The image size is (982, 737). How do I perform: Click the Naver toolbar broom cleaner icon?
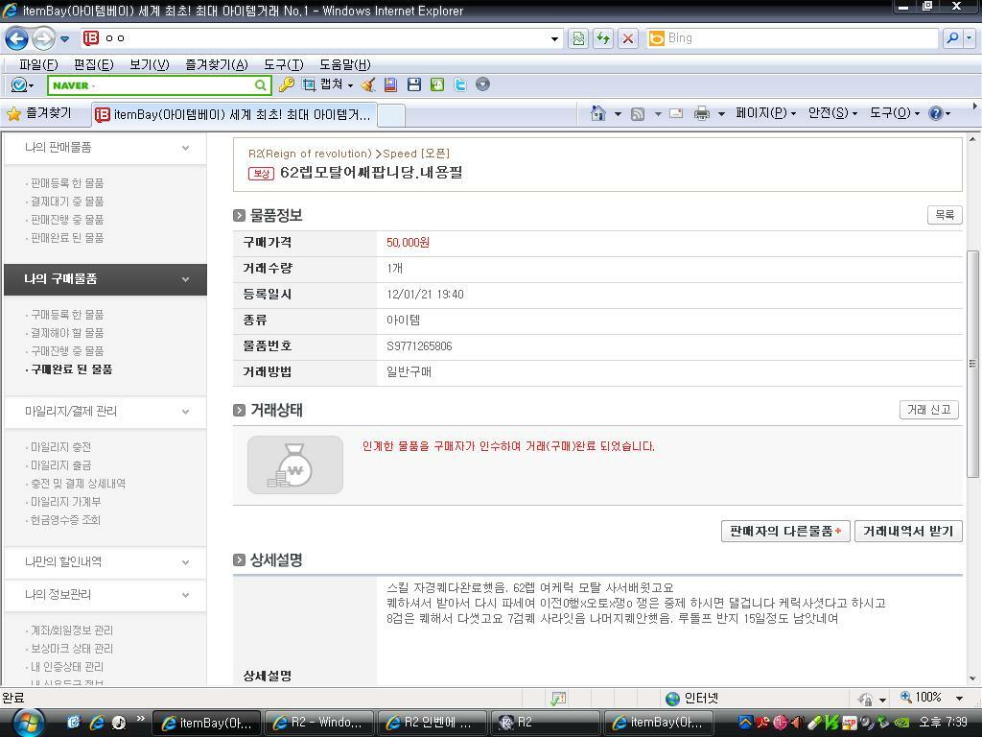coord(368,84)
